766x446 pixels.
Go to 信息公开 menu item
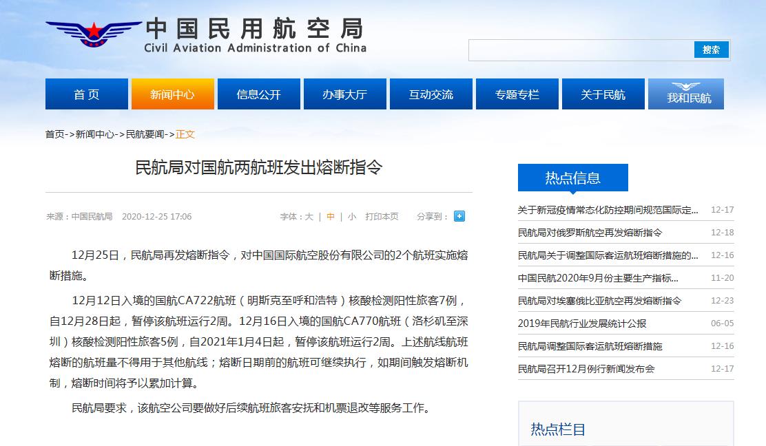click(259, 94)
